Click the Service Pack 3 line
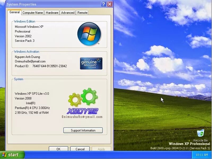Screen dimensions: 212x159 (x=25, y=41)
